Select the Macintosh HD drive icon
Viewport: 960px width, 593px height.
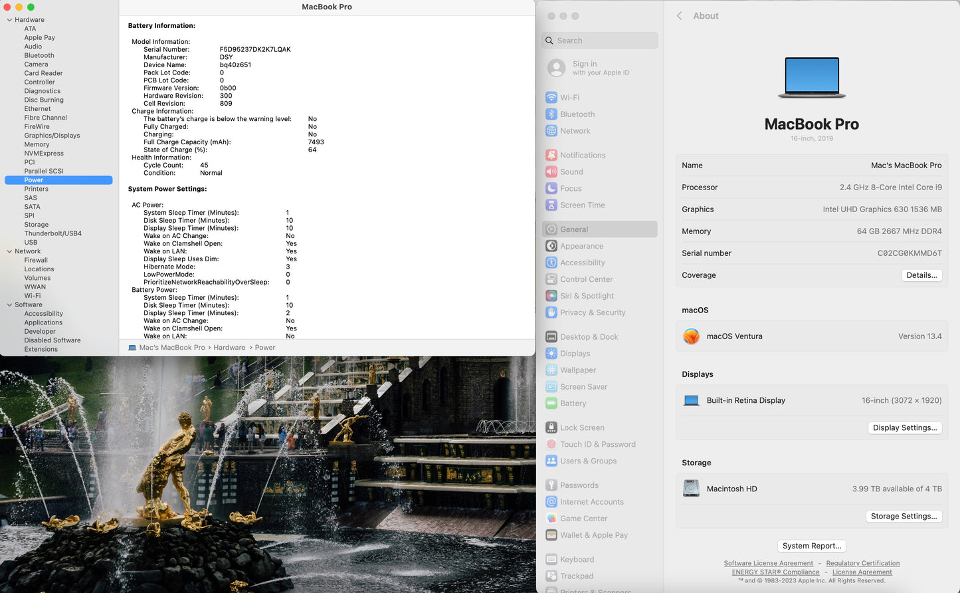pos(691,489)
